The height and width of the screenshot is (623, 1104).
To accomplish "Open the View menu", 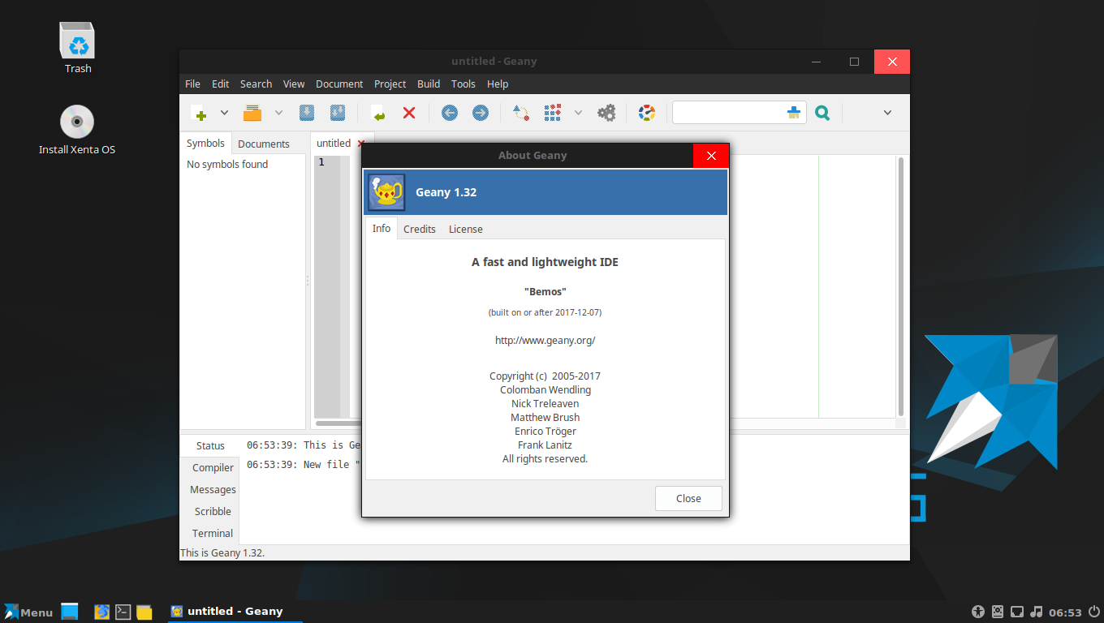I will click(294, 84).
